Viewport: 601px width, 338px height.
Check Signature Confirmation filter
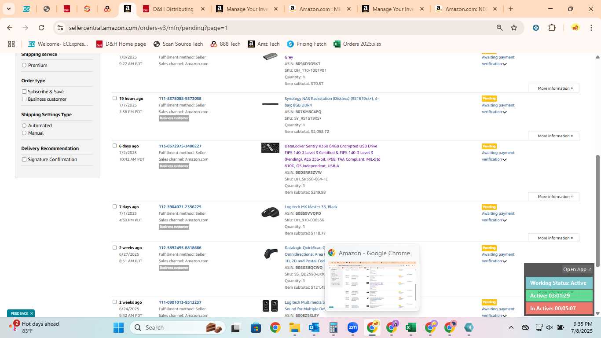[24, 159]
